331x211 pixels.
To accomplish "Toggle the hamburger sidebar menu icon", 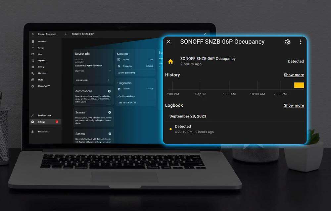I will click(33, 34).
